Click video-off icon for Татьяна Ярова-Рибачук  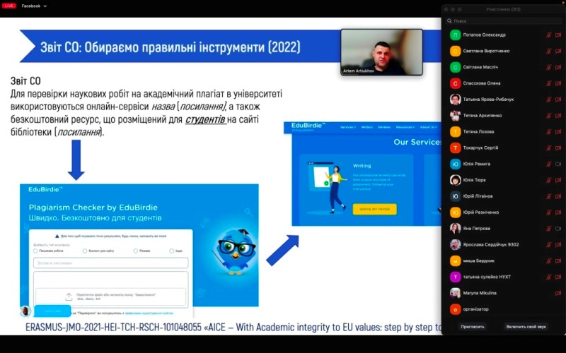(558, 100)
